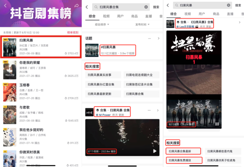Pause the 扫黑风暴 poster video

tap(217, 124)
